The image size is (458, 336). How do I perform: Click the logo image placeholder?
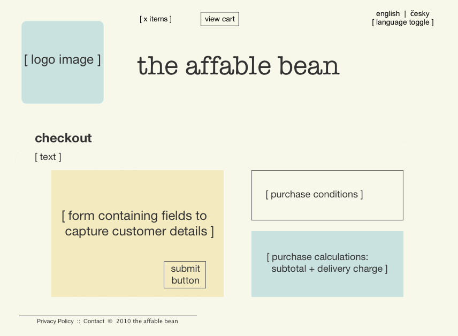(62, 62)
